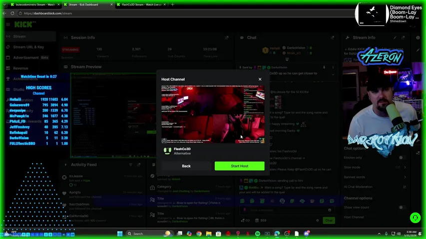Pop out the Session Info panel
The image size is (426, 239).
coord(227,38)
